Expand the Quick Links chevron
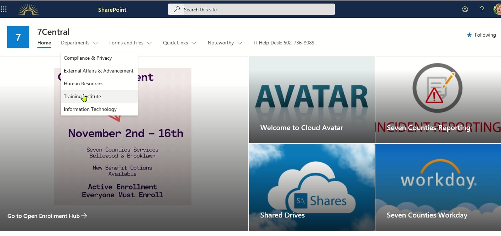 tap(194, 43)
